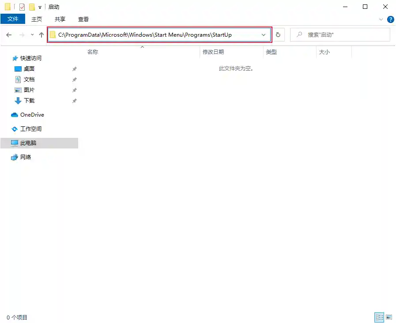Open the OneDrive item in sidebar
The image size is (396, 323).
point(31,114)
